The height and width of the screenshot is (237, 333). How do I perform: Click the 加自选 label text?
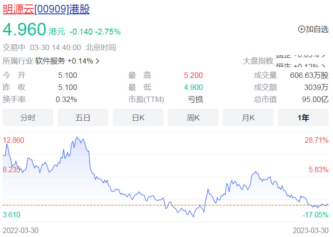coord(317,29)
